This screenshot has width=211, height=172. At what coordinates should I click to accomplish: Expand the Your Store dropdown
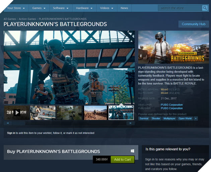coord(16,8)
